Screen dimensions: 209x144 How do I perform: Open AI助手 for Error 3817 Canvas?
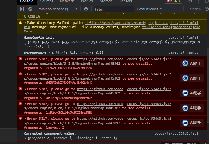click(x=192, y=123)
